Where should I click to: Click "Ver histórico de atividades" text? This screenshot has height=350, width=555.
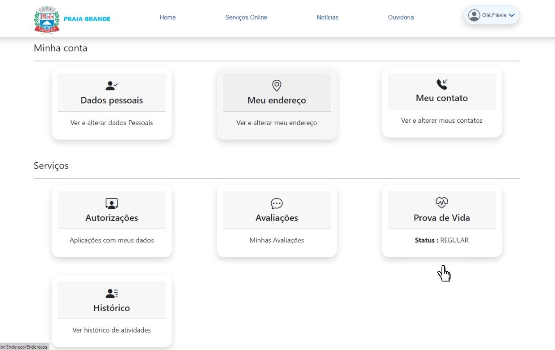(x=111, y=330)
